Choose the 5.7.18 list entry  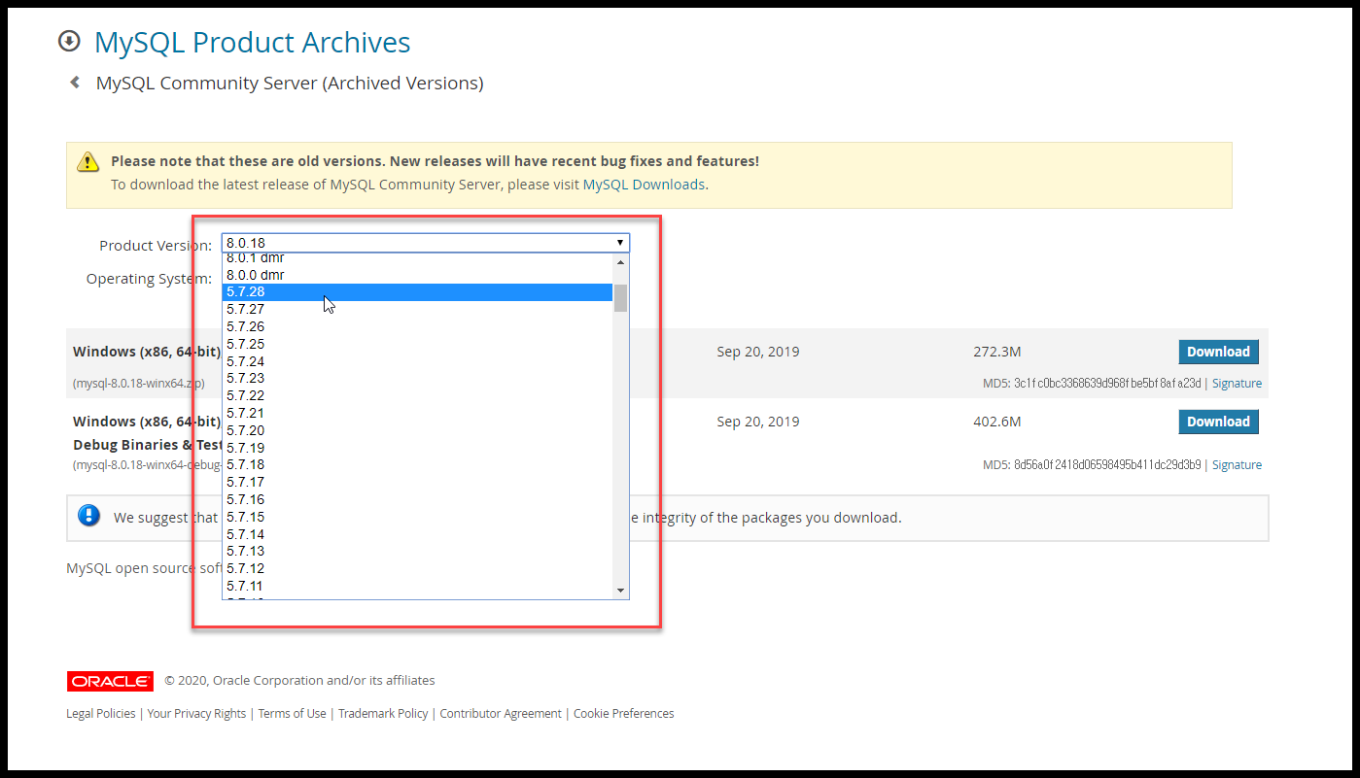click(x=417, y=464)
